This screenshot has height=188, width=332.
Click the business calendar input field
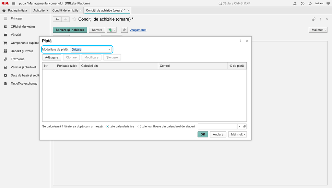tap(218, 127)
